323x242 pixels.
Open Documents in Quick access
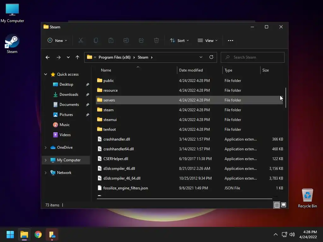(69, 105)
